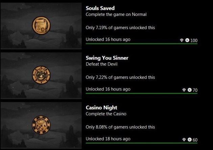Open the Swing You Sinner achievement title

tap(107, 58)
